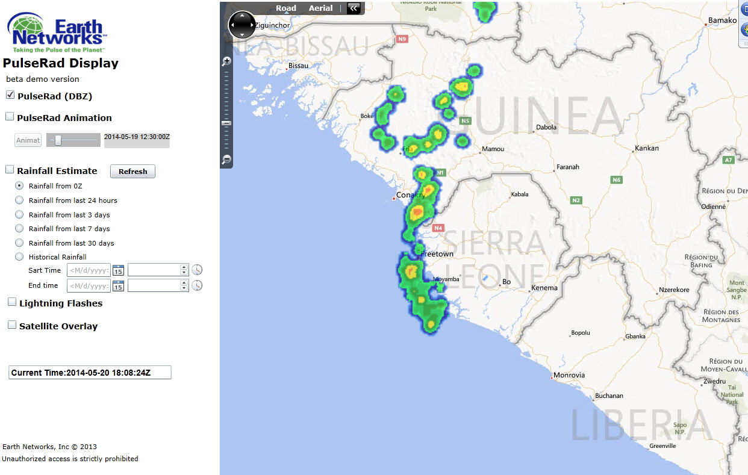Viewport: 748px width, 475px height.
Task: Select Rainfall from last 7 days
Action: [20, 229]
